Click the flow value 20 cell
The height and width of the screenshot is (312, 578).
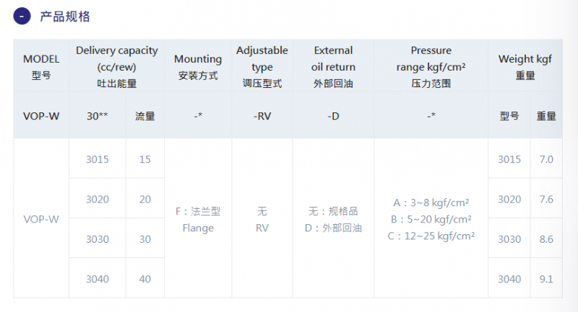pyautogui.click(x=145, y=199)
